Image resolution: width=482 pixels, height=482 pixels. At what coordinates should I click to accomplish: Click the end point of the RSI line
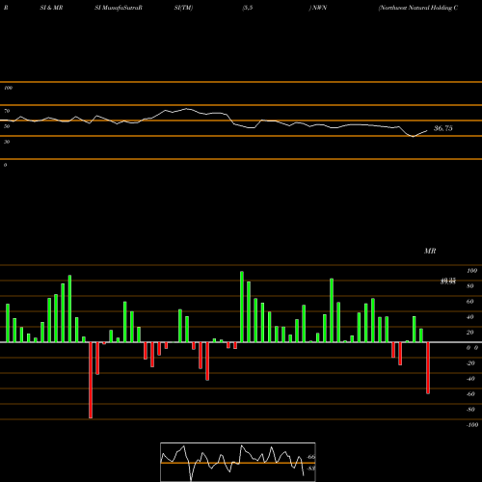click(x=427, y=130)
